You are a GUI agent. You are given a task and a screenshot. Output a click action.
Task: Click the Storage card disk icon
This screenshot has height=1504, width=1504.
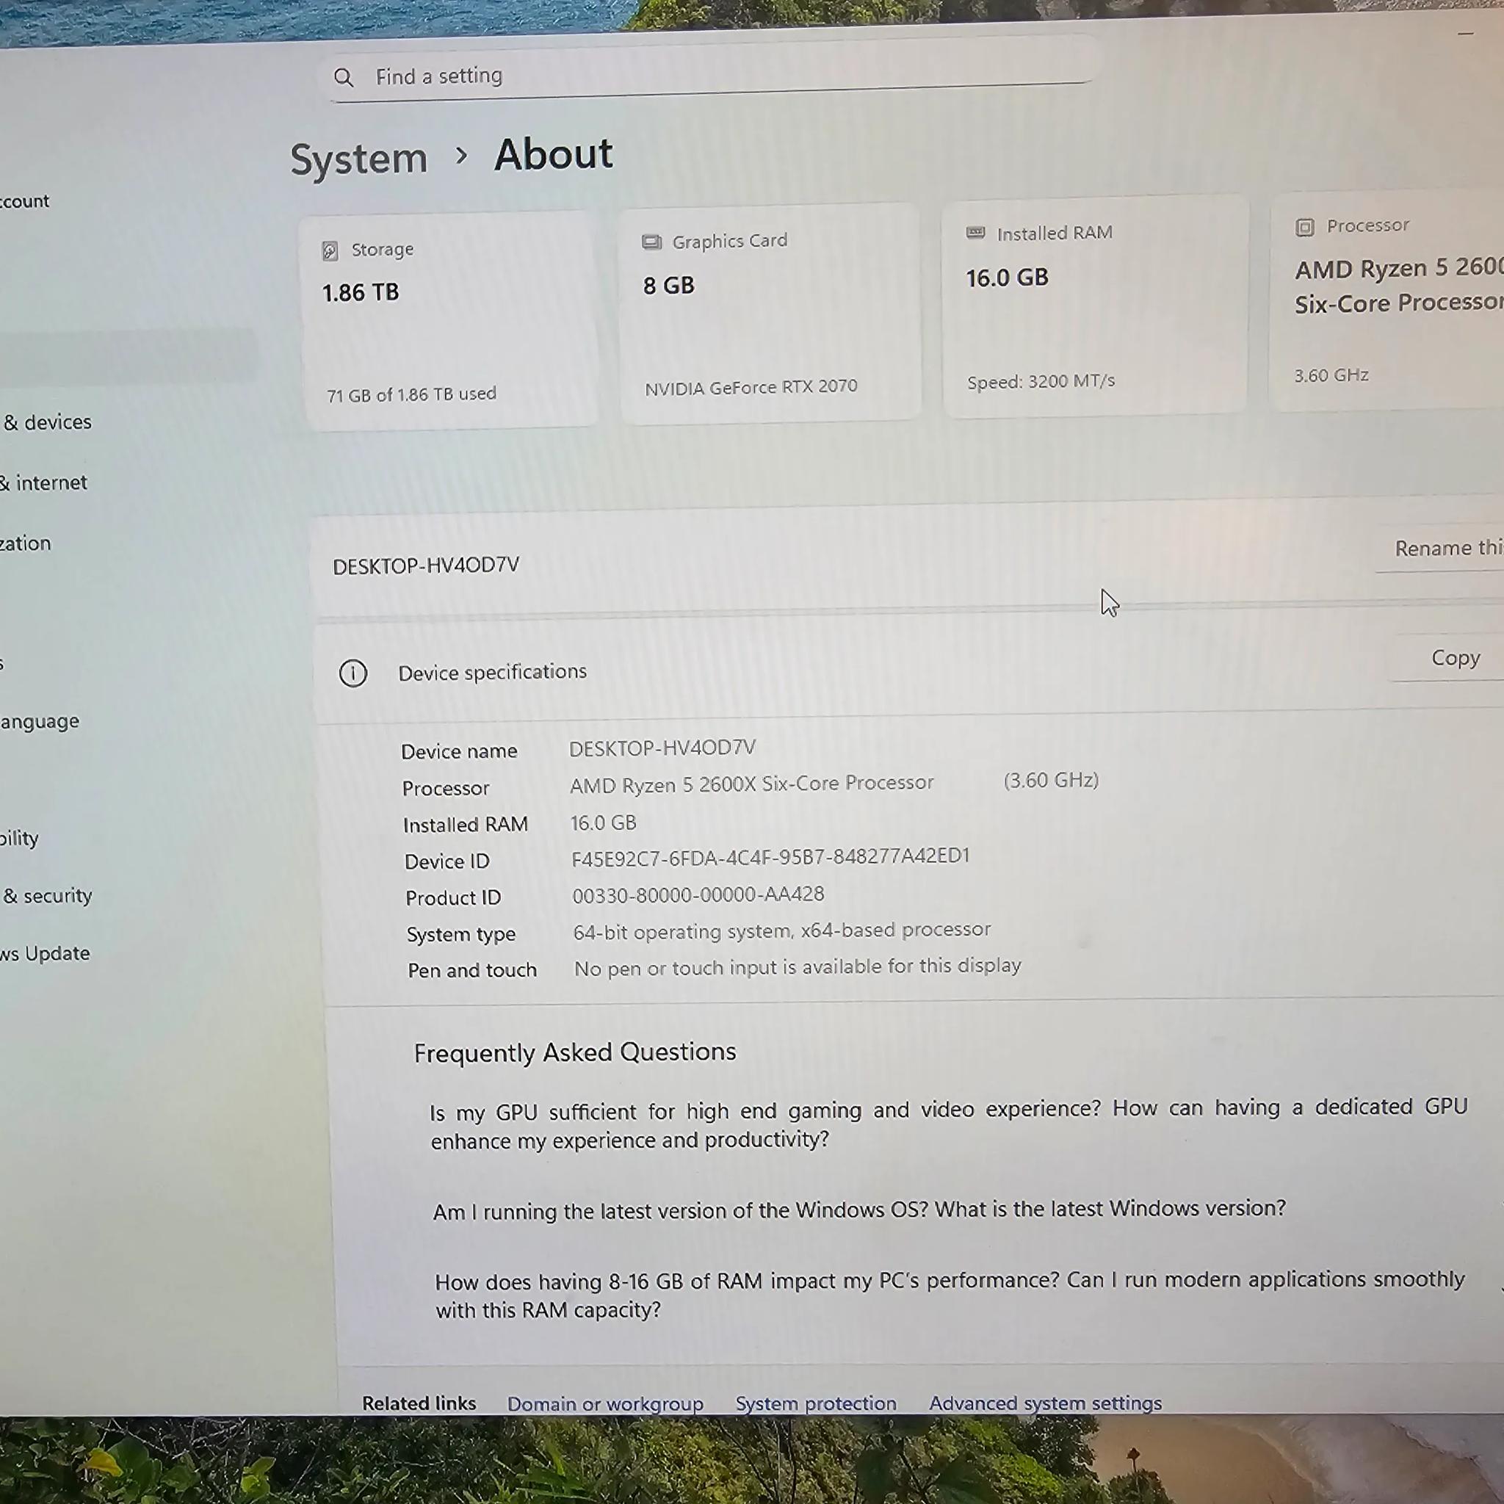pyautogui.click(x=330, y=250)
